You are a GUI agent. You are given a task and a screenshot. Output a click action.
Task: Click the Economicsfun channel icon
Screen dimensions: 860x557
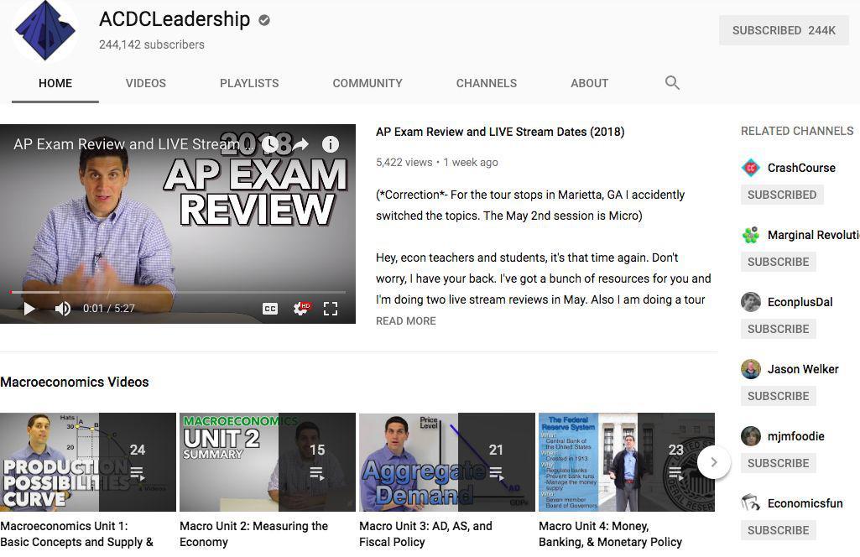coord(751,503)
